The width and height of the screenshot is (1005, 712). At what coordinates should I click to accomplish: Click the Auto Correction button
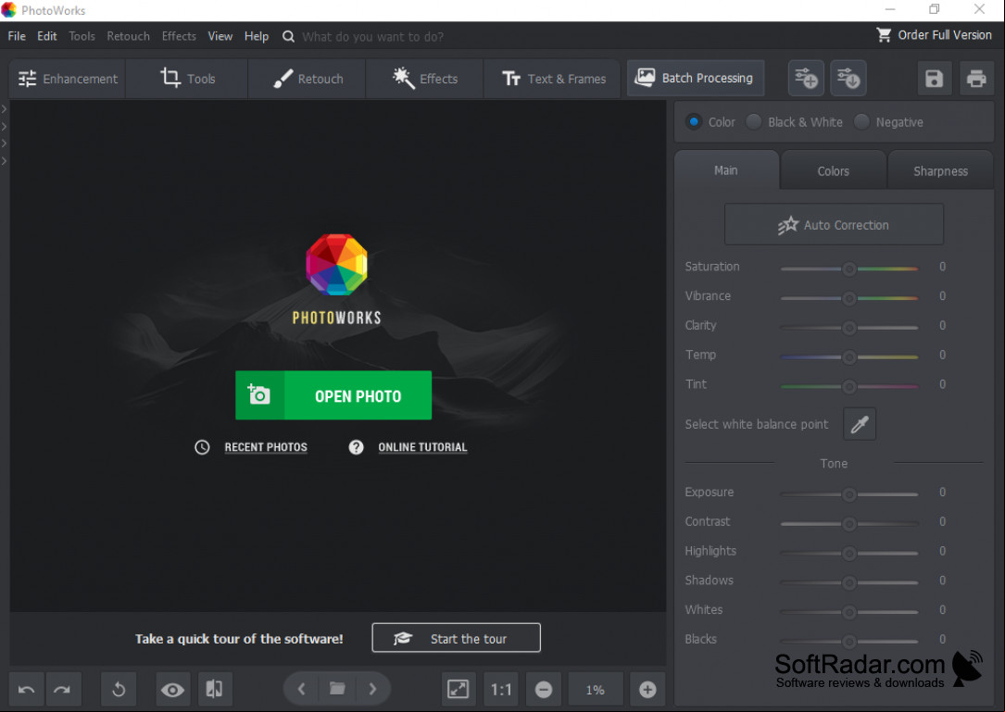tap(834, 225)
